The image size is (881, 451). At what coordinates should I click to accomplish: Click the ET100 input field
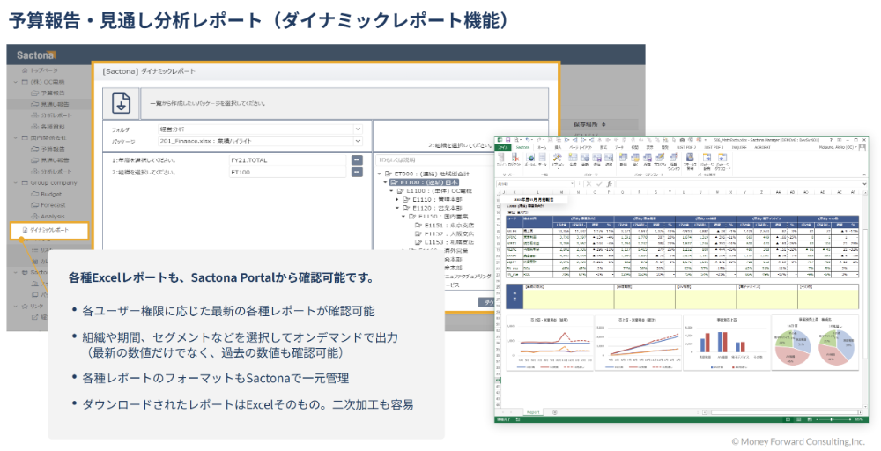click(x=288, y=173)
